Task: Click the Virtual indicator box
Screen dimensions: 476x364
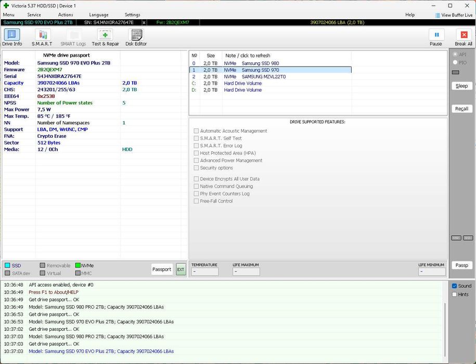Action: [x=43, y=274]
